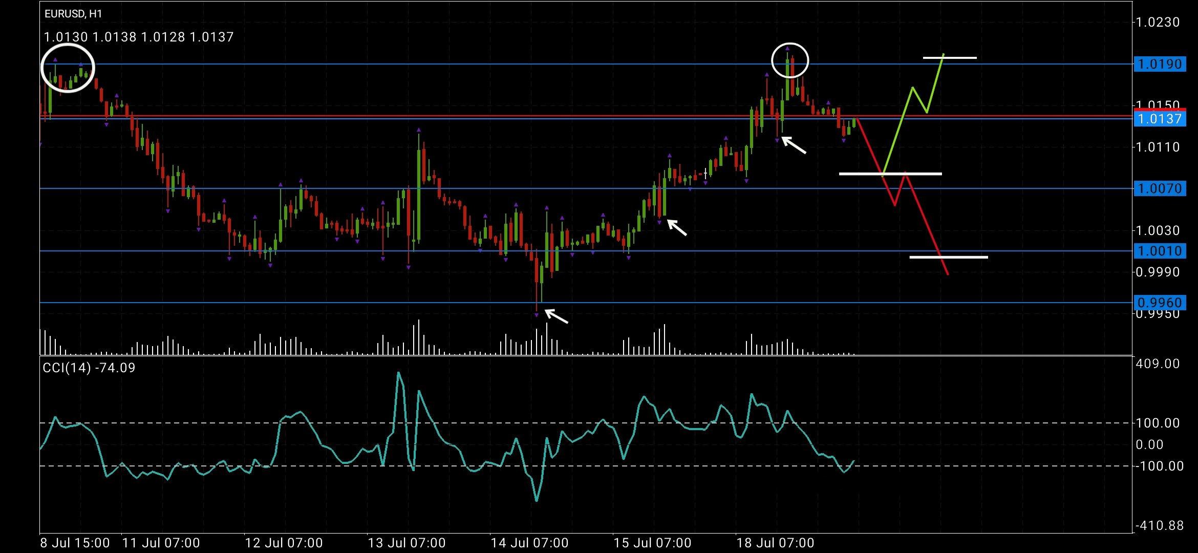
Task: Click the 13 Jul 07:00 time label
Action: (x=407, y=543)
